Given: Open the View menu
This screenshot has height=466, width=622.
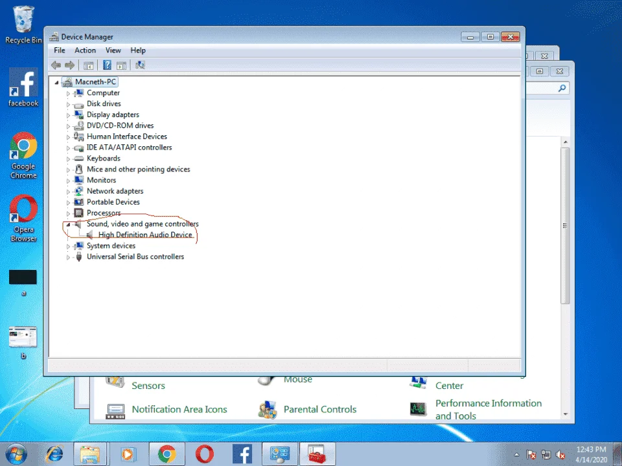Looking at the screenshot, I should point(113,50).
